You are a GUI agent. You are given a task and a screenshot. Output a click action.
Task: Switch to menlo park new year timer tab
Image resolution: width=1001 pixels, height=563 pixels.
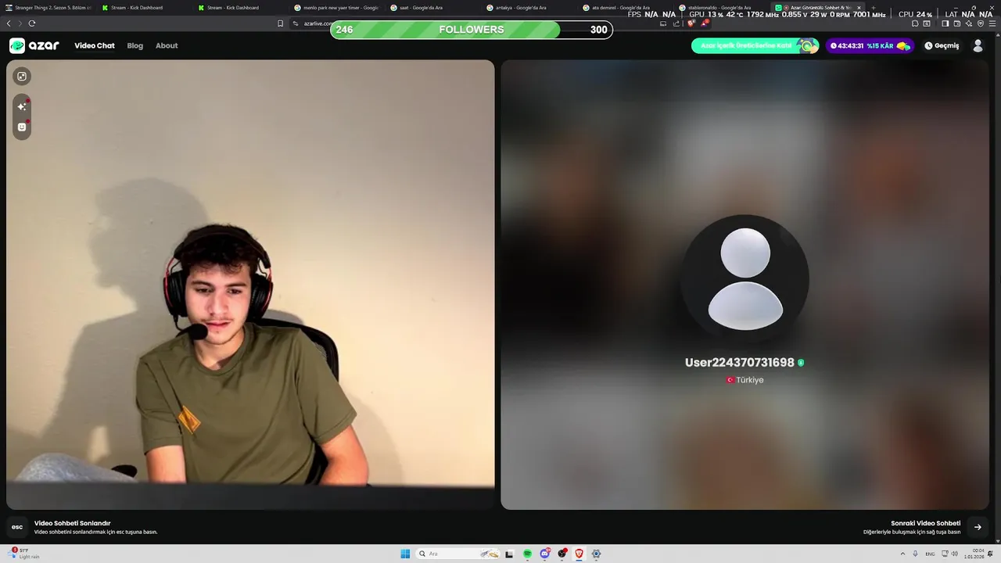336,8
